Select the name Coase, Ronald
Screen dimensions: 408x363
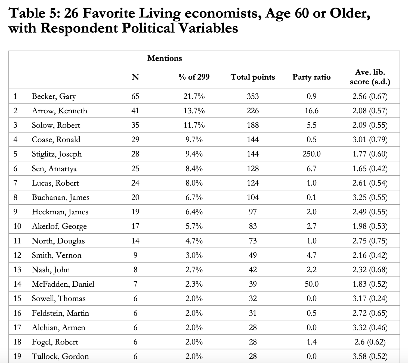click(x=56, y=140)
